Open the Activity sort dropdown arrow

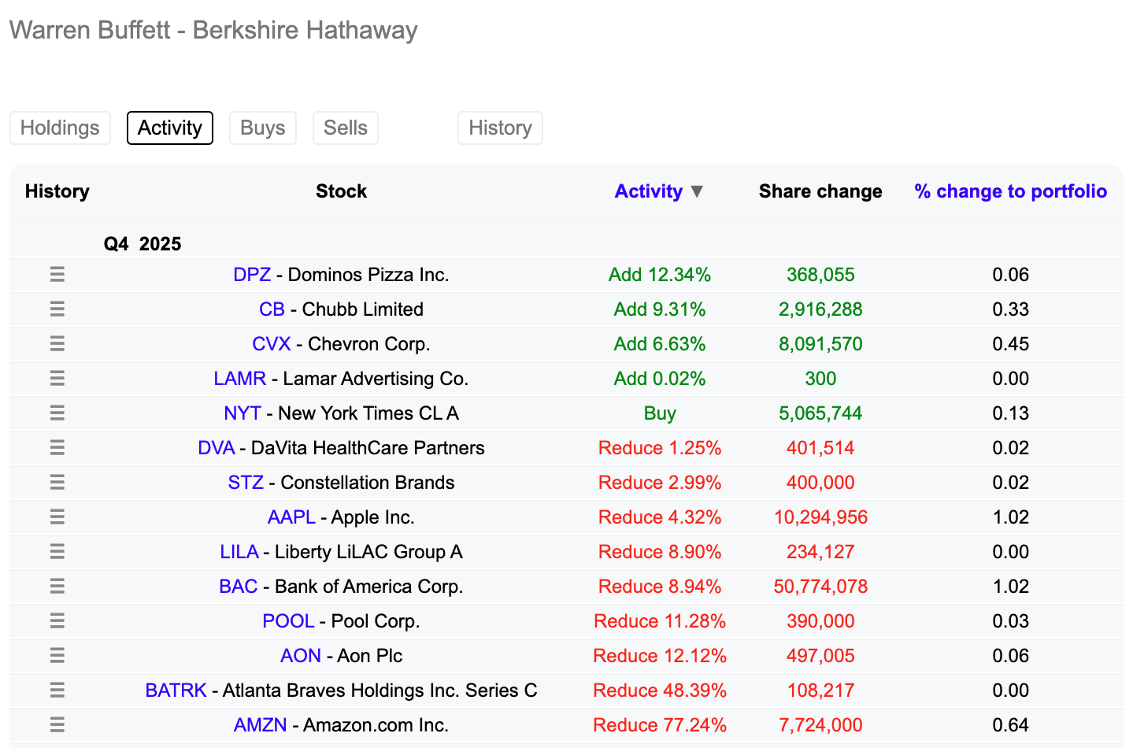(698, 191)
